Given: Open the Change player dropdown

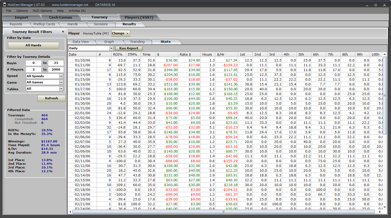Looking at the screenshot, I should click(x=121, y=34).
